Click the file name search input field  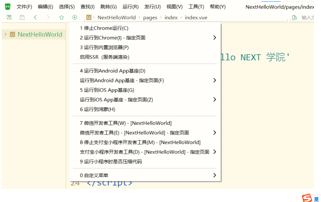click(x=308, y=18)
